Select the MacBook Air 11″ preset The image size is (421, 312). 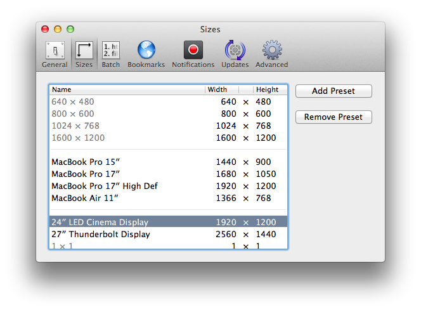point(169,198)
